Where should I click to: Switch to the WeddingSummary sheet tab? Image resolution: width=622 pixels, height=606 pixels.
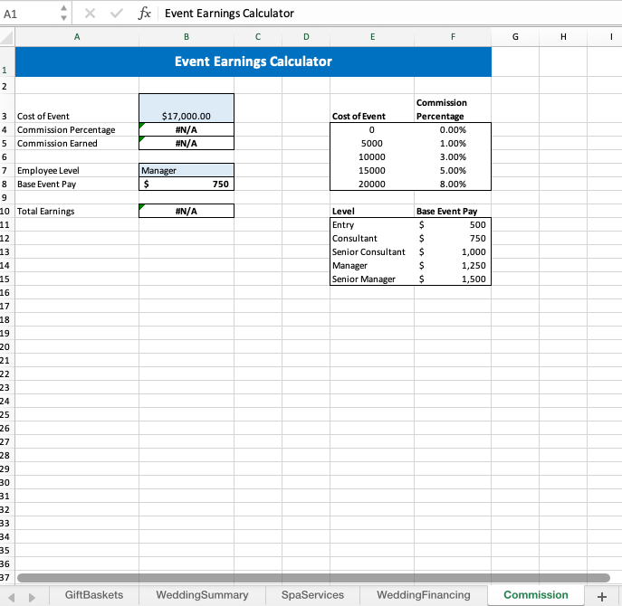click(x=202, y=595)
